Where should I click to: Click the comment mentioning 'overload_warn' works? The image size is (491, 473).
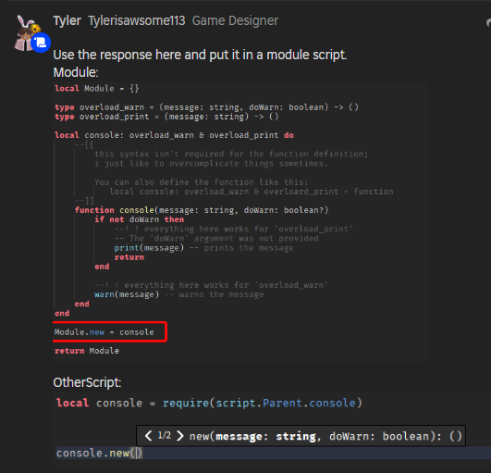(211, 285)
